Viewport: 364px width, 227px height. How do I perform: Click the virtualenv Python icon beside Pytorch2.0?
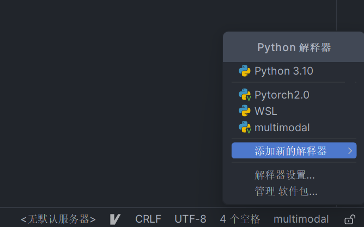pyautogui.click(x=245, y=95)
